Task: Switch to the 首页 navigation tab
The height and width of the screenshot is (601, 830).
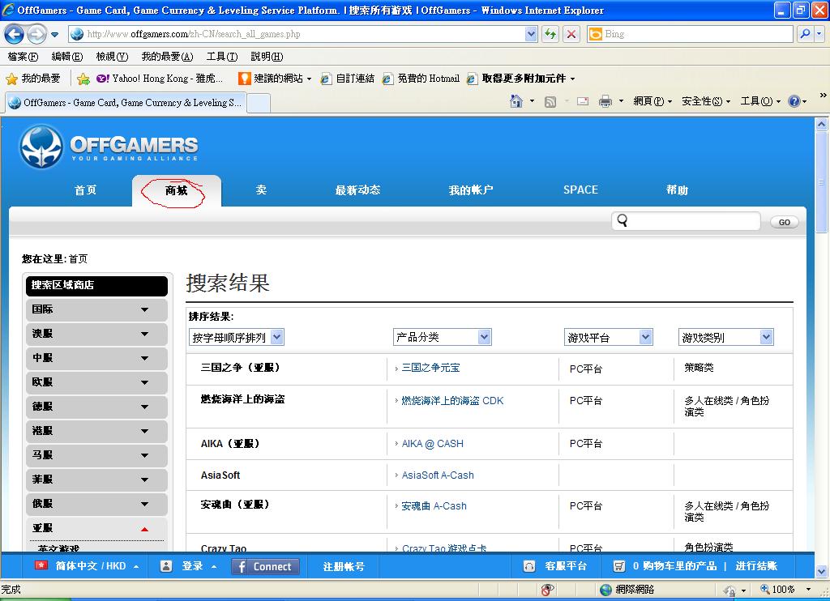Action: coord(85,190)
